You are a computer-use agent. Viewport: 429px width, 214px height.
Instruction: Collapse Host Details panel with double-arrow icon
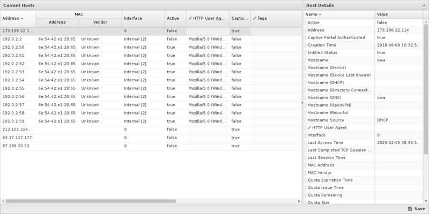point(424,5)
